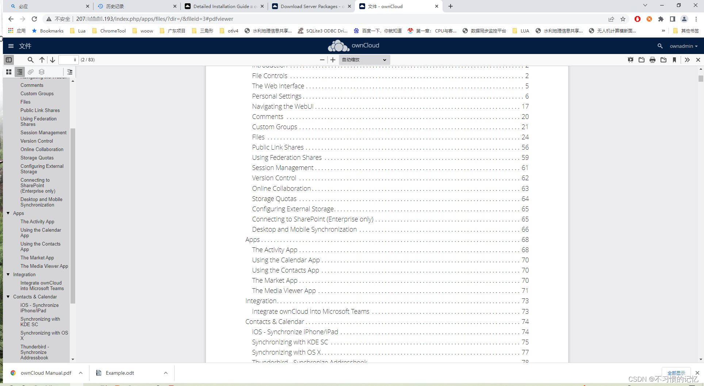Close the PDF viewer

pyautogui.click(x=698, y=60)
